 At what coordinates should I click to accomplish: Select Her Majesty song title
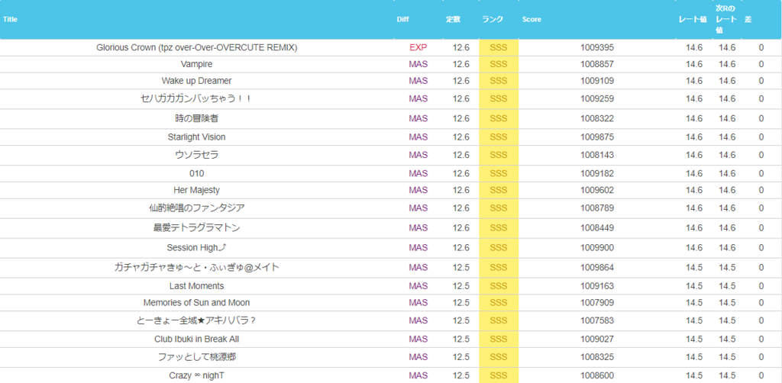coord(196,190)
